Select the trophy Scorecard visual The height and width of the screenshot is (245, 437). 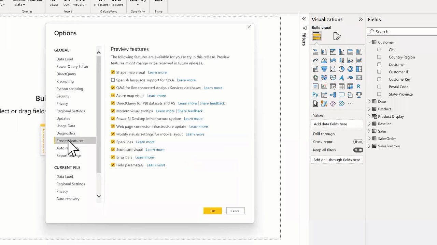[x=359, y=95]
